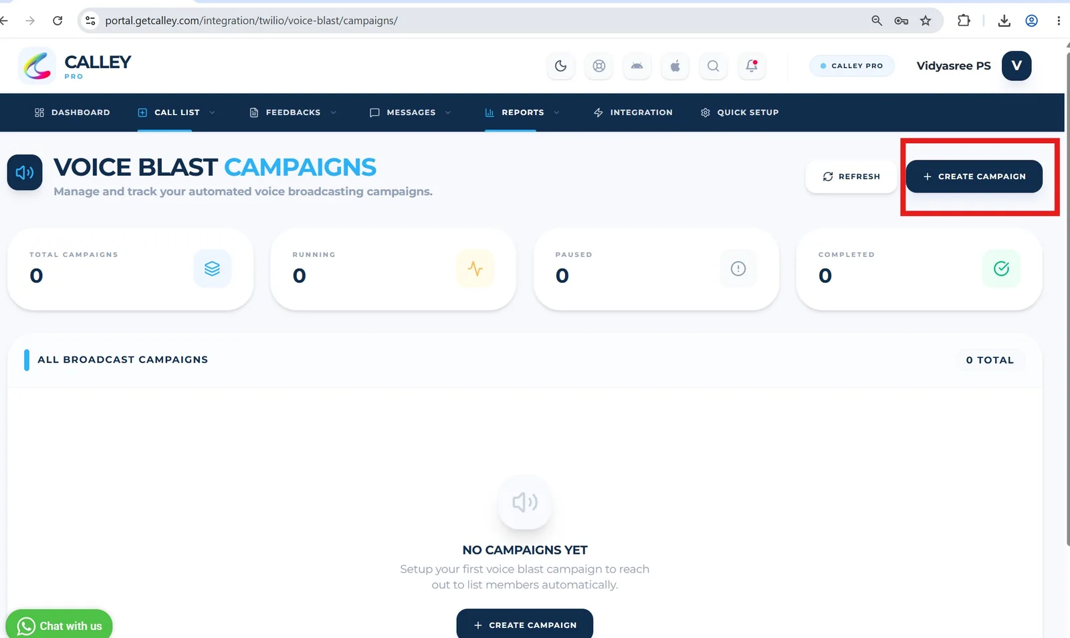This screenshot has width=1070, height=638.
Task: Bookmark this page with the star icon
Action: pos(926,21)
